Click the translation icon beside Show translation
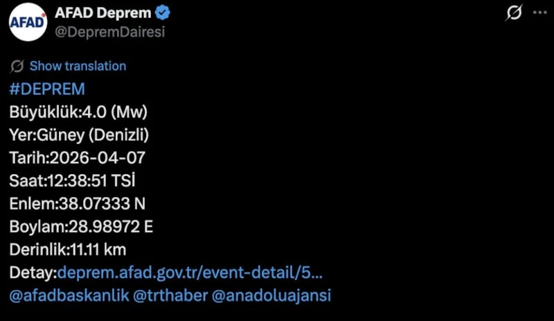Image resolution: width=554 pixels, height=321 pixels. [17, 67]
